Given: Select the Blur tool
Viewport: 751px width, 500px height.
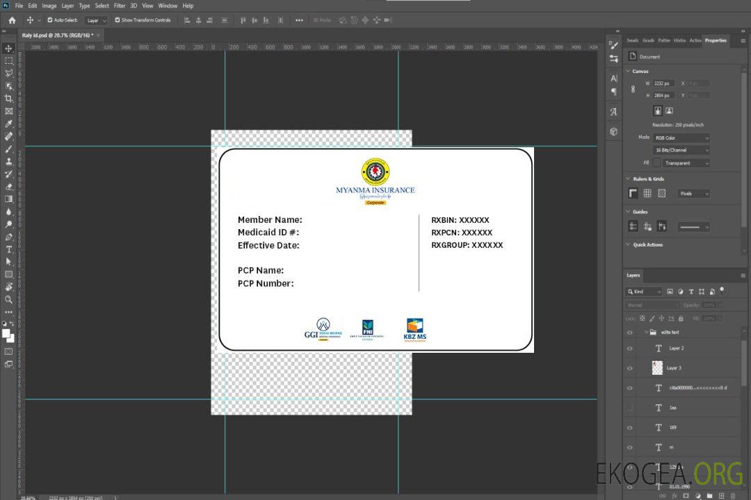Looking at the screenshot, I should pyautogui.click(x=8, y=212).
